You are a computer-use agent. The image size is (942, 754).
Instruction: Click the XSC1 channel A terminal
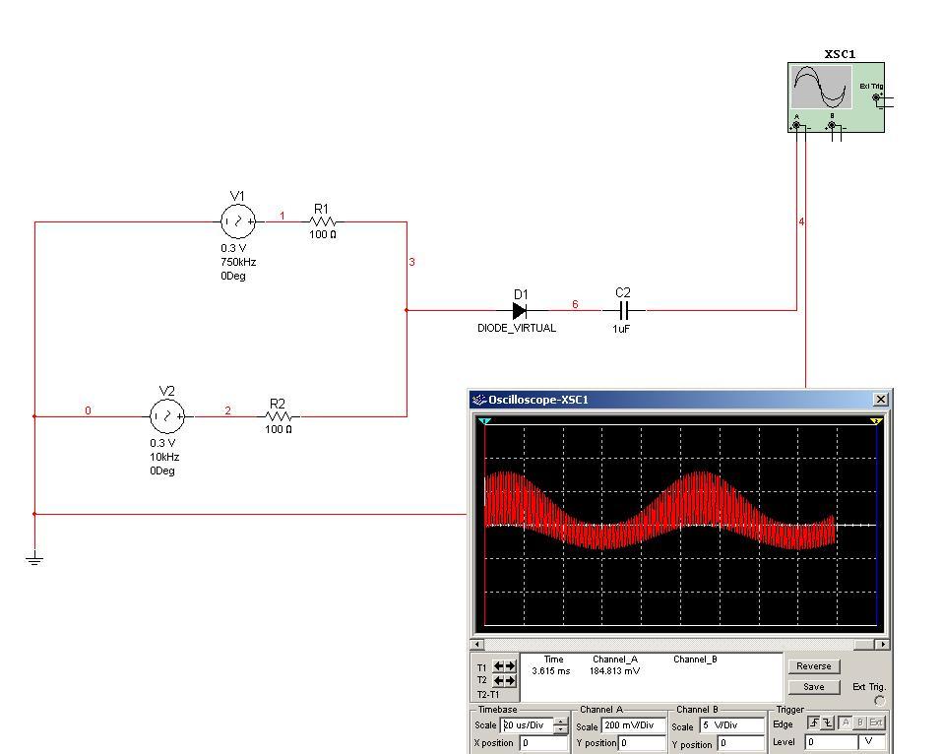[x=796, y=126]
